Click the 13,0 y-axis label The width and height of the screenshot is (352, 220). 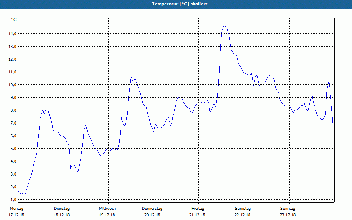pos(12,47)
